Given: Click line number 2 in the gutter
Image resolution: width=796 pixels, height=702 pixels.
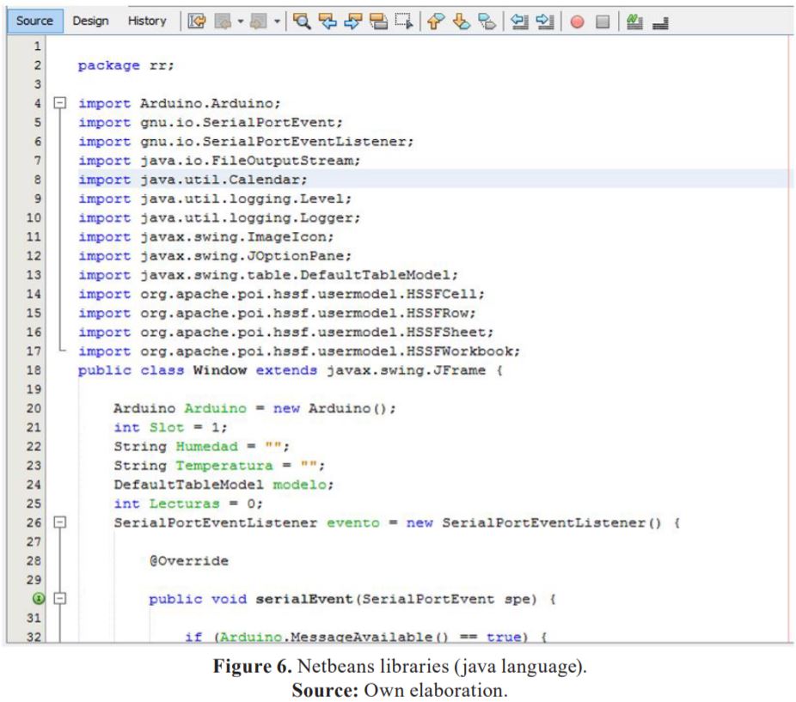Looking at the screenshot, I should (x=38, y=65).
